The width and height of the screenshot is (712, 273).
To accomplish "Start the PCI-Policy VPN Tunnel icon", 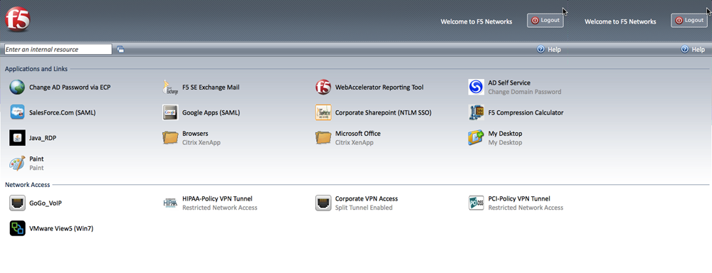I will point(476,203).
